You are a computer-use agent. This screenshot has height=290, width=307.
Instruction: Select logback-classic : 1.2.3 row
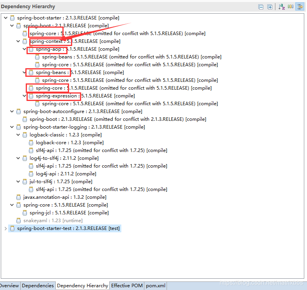click(x=66, y=135)
